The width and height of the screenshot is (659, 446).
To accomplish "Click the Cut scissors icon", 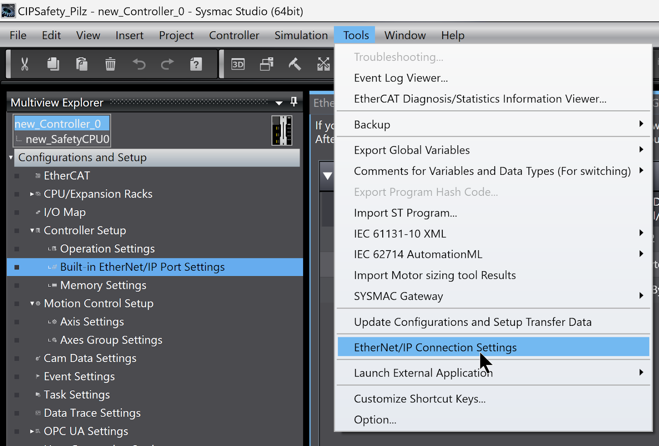I will click(25, 64).
